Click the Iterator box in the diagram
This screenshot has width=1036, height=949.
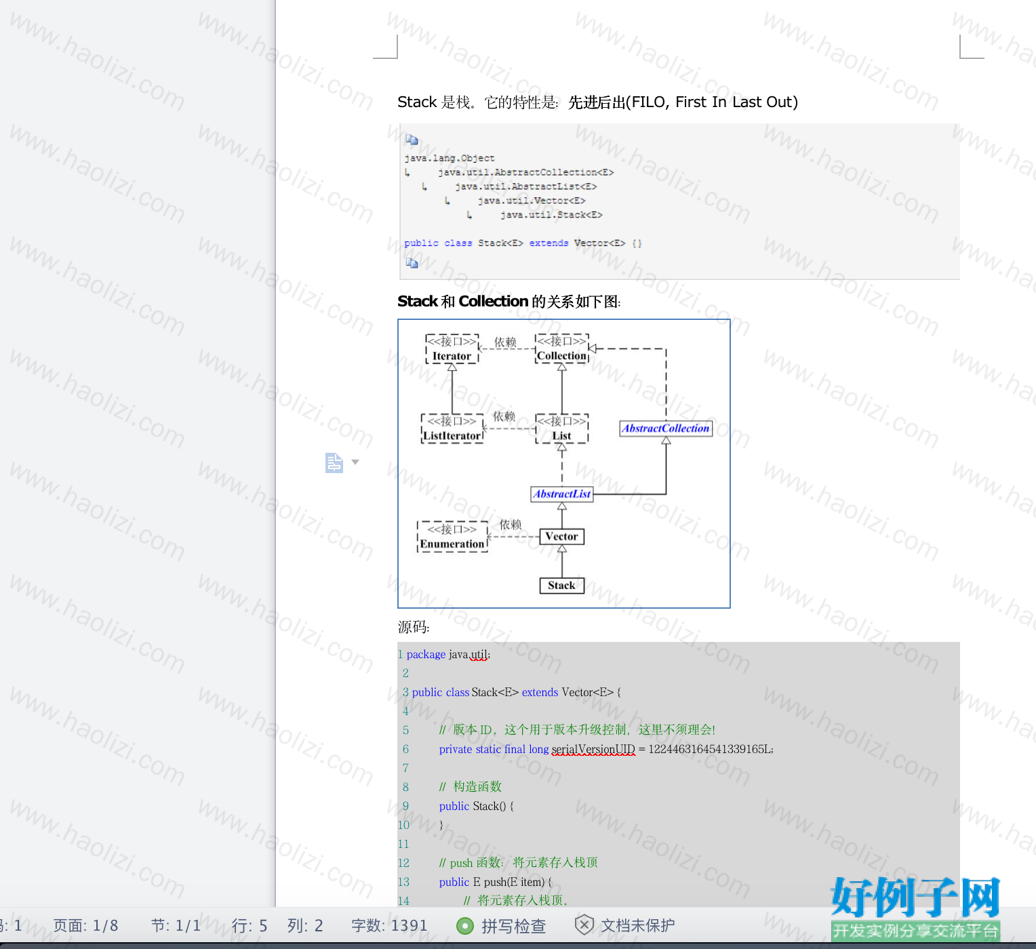point(452,349)
